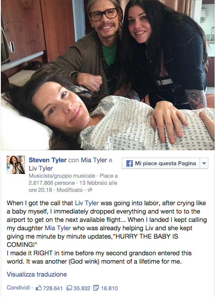The width and height of the screenshot is (215, 297).
Task: Open the Steven Tyler page name link
Action: (47, 160)
